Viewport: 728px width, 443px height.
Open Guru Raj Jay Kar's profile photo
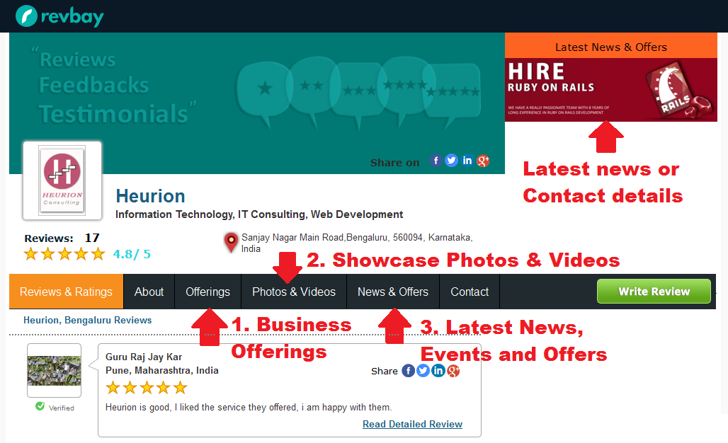click(x=55, y=370)
